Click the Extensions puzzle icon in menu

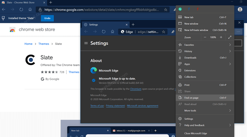180,70
